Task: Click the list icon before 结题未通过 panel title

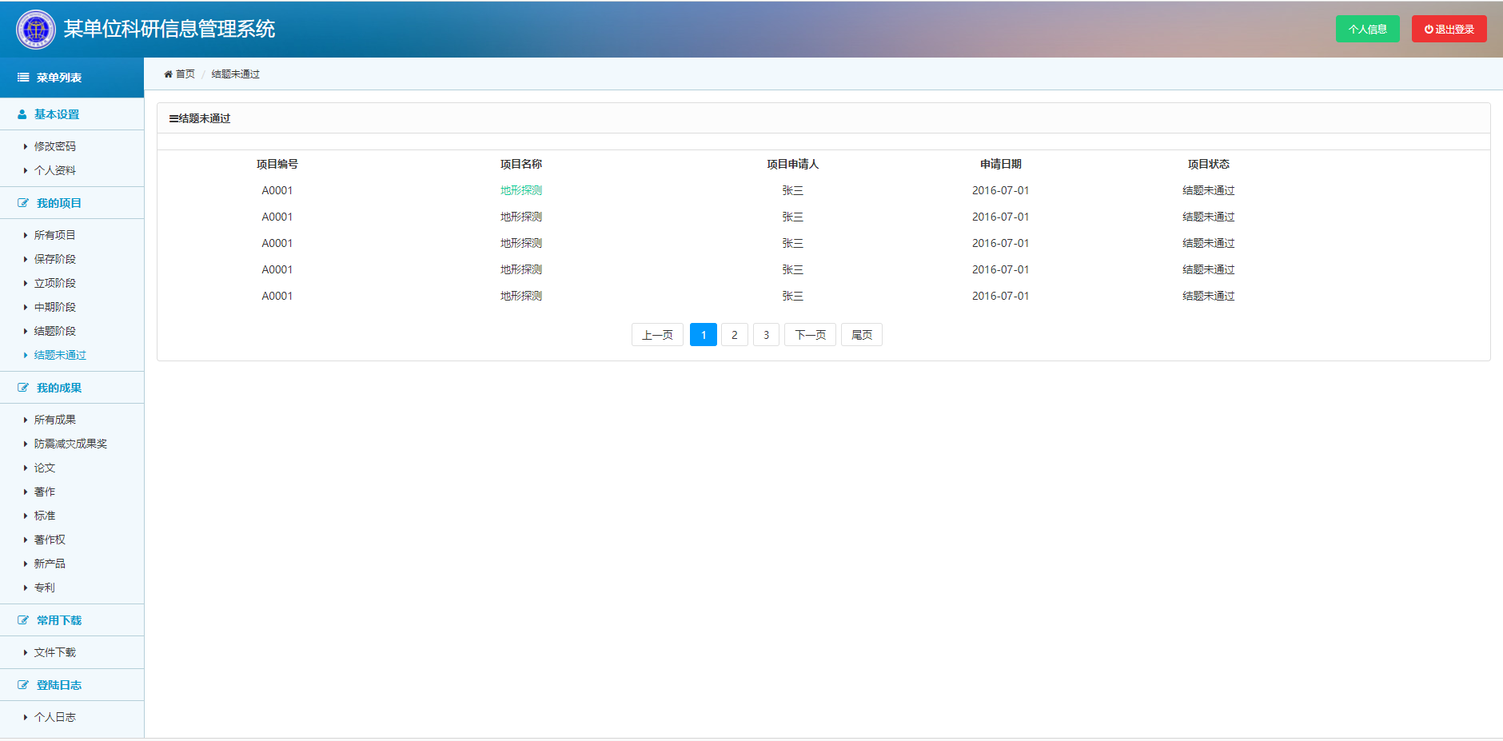Action: point(173,118)
